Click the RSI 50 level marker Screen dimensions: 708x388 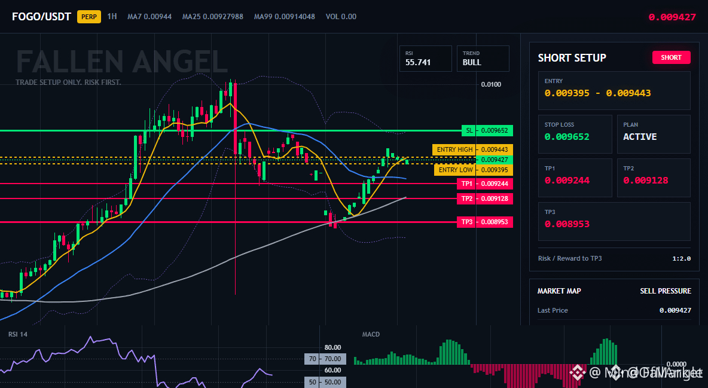(312, 382)
